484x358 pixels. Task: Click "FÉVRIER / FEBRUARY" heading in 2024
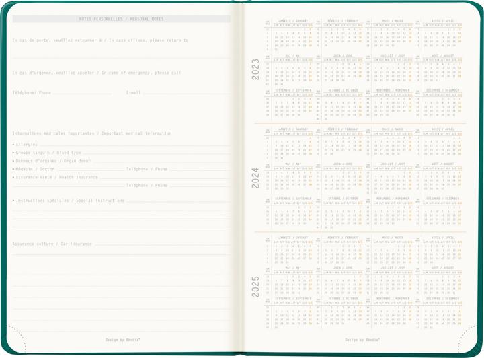[x=343, y=129]
